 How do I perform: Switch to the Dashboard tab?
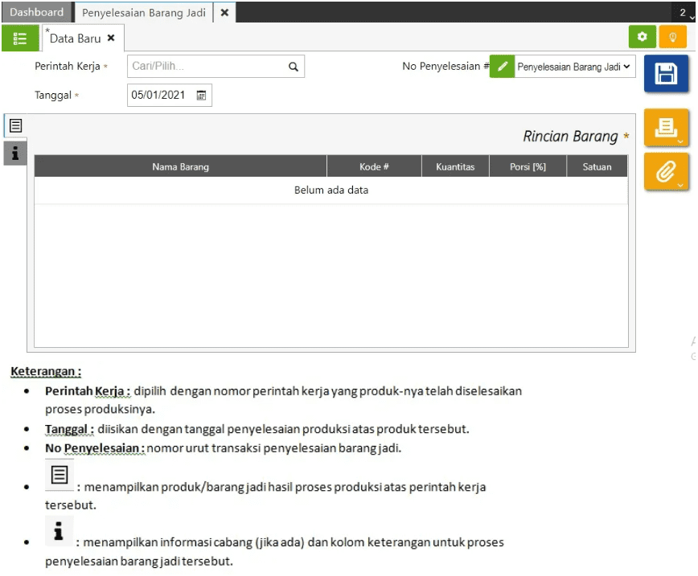[36, 13]
